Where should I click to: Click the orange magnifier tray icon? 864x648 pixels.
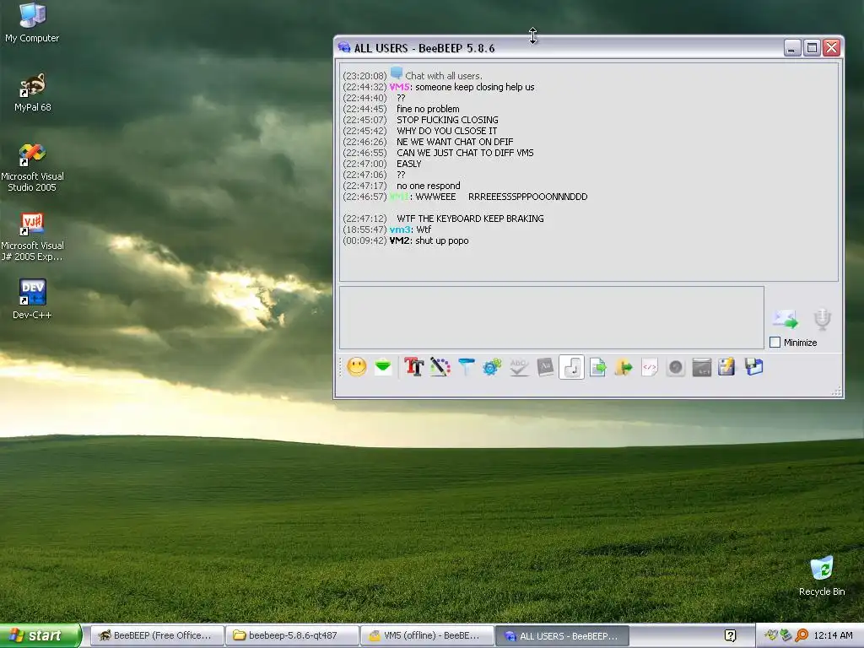[x=802, y=635]
